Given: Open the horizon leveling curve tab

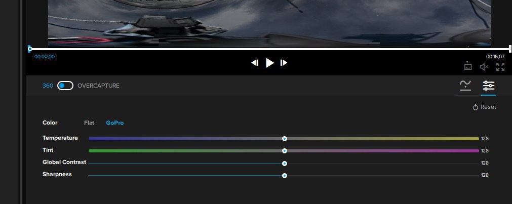Looking at the screenshot, I should pos(465,86).
